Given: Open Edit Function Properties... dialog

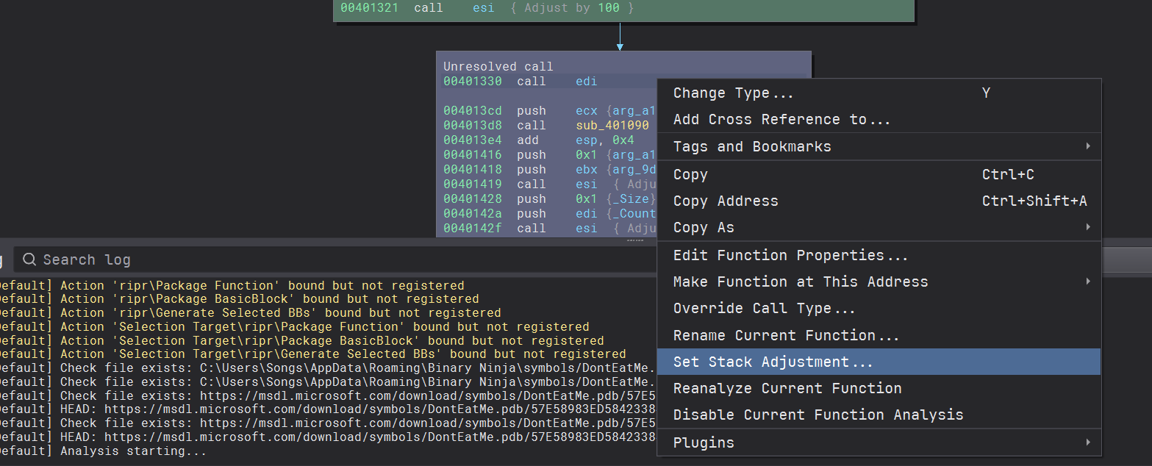Looking at the screenshot, I should 790,256.
